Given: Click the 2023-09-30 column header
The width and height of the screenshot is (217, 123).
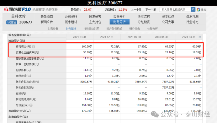Looking at the screenshot, I should 134,37.
